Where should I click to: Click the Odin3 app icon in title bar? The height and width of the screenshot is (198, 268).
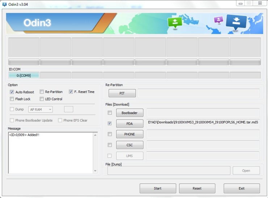coord(4,4)
